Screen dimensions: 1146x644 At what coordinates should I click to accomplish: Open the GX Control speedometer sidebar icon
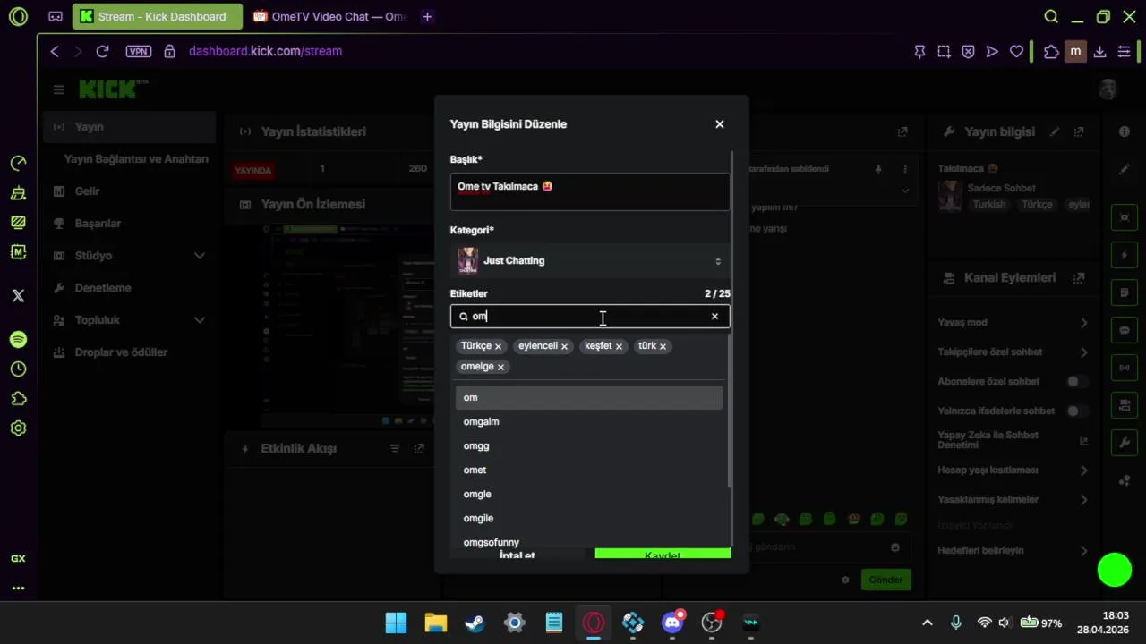click(x=18, y=163)
